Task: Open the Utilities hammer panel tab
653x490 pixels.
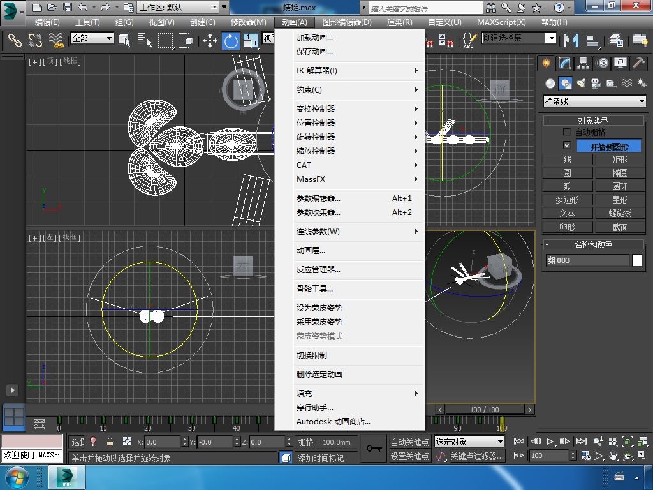Action: click(638, 63)
